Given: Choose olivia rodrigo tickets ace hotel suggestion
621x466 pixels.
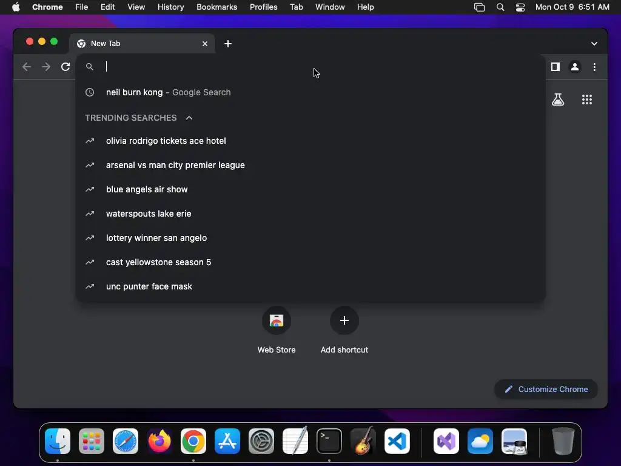Looking at the screenshot, I should [x=310, y=141].
